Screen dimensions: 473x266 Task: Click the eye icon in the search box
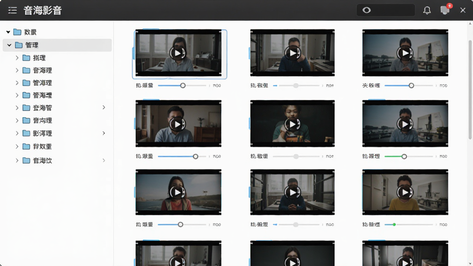click(x=366, y=10)
